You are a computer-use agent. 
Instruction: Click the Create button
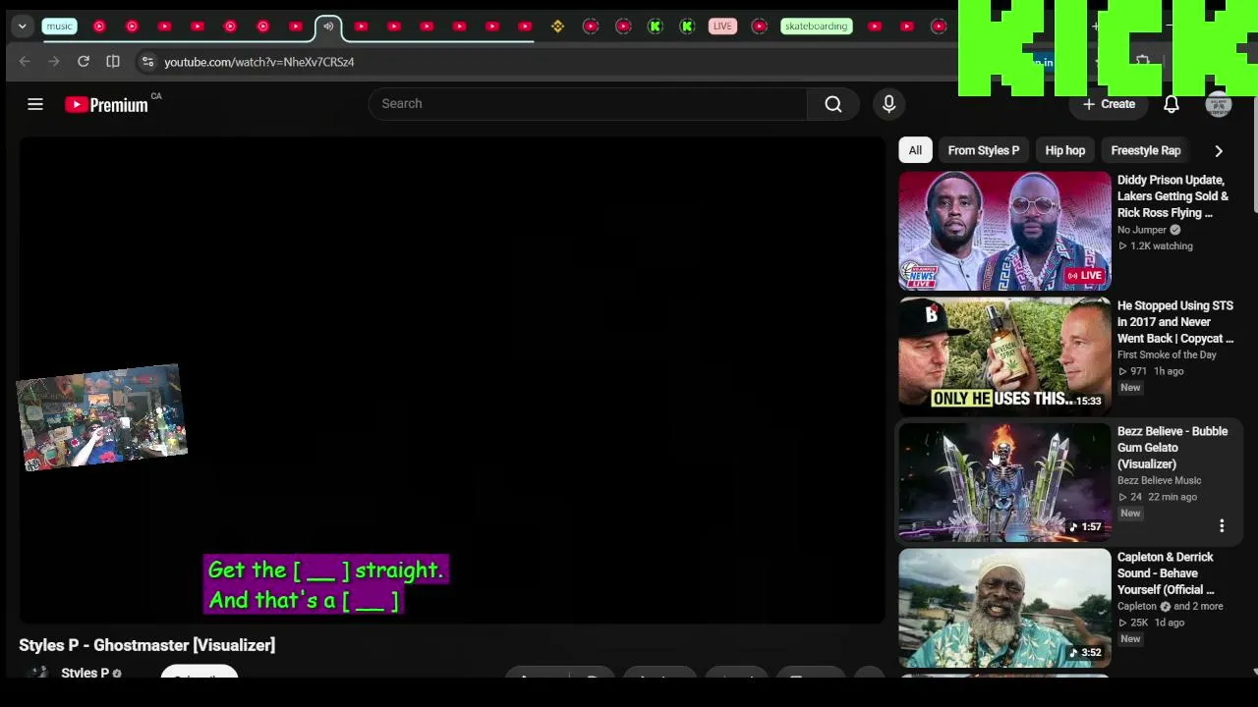(1109, 104)
